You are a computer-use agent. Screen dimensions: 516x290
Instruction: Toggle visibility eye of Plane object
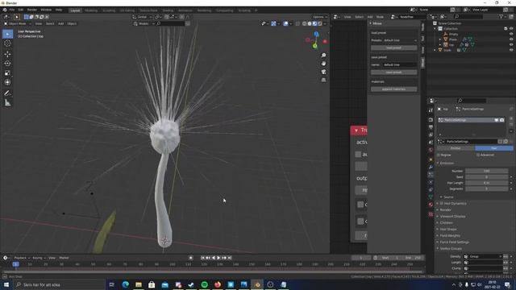coord(511,39)
